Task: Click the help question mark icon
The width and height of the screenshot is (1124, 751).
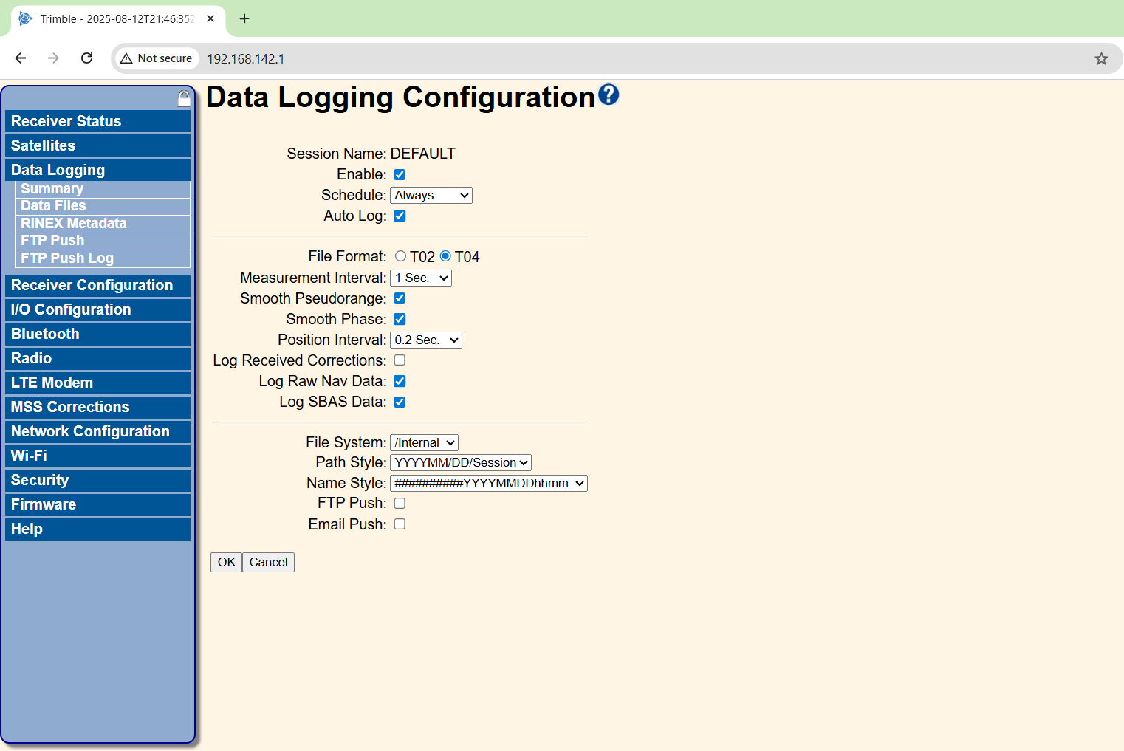Action: click(x=609, y=95)
